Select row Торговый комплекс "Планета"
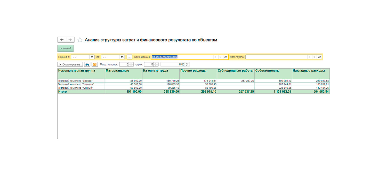Screen dimensions: 387x174 [x=81, y=84]
